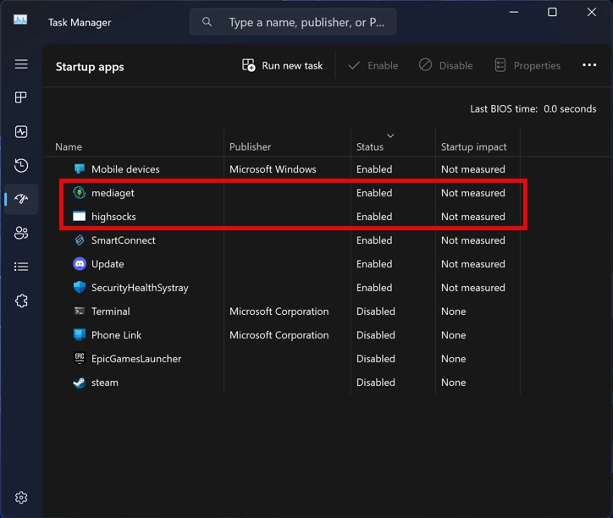Select the Update row name
The height and width of the screenshot is (518, 613).
point(108,264)
